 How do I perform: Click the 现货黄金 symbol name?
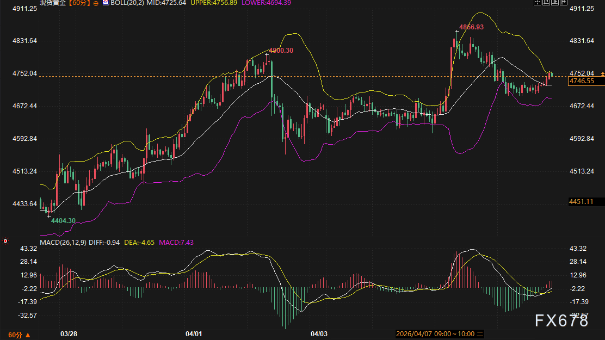pyautogui.click(x=52, y=3)
